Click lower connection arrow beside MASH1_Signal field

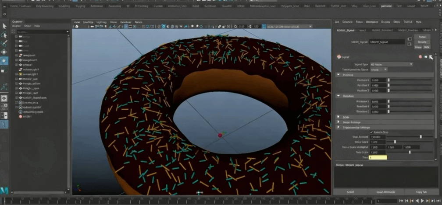(409, 44)
